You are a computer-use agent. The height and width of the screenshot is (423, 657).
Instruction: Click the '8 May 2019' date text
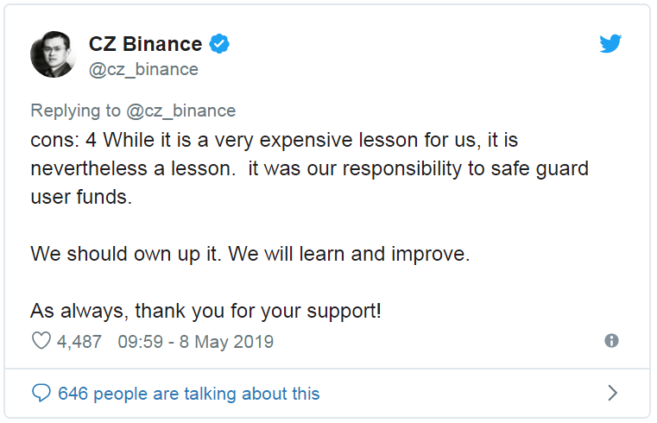(x=226, y=342)
